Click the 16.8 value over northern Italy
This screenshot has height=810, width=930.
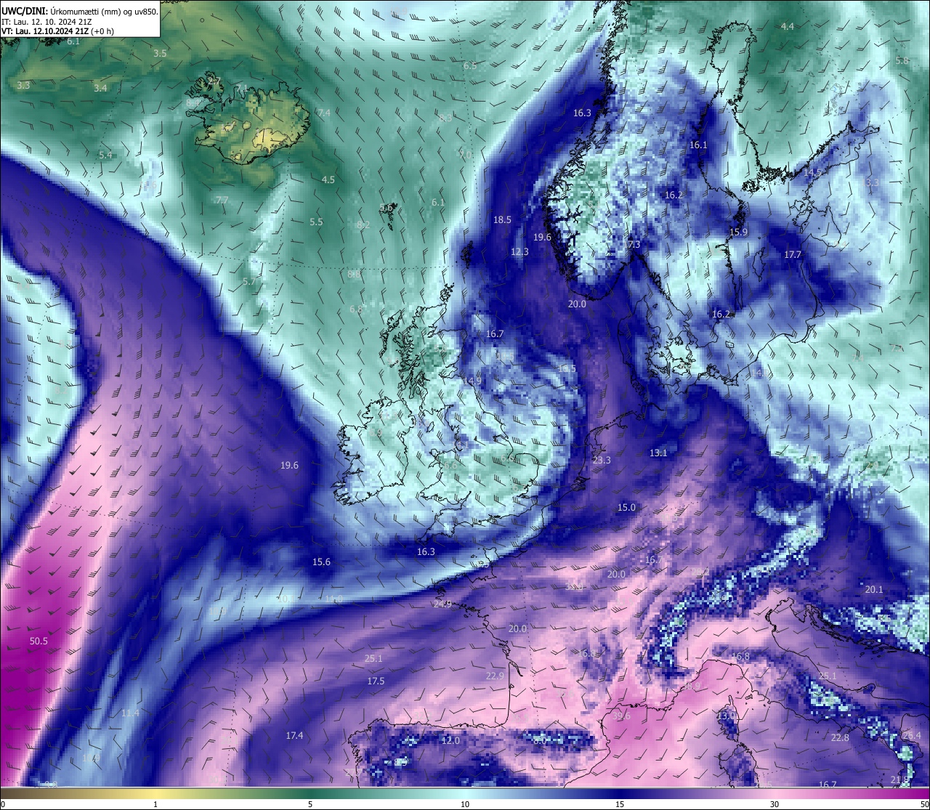pos(740,656)
